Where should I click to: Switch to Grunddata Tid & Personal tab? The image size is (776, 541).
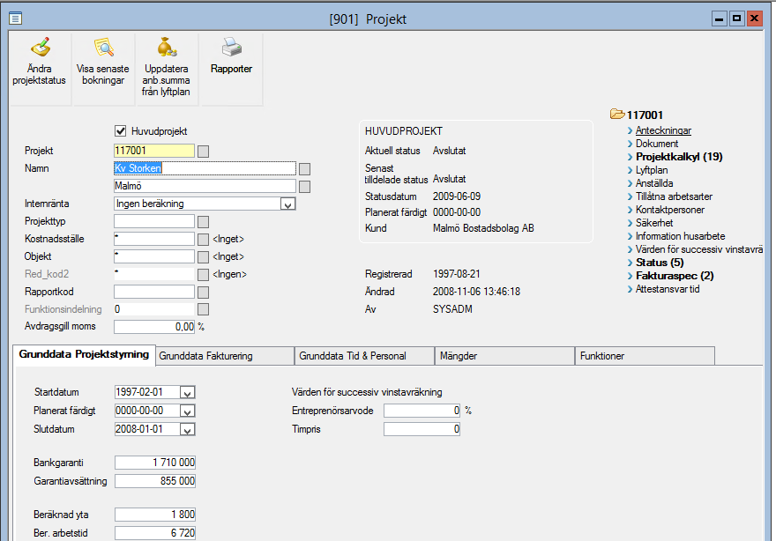tap(365, 356)
